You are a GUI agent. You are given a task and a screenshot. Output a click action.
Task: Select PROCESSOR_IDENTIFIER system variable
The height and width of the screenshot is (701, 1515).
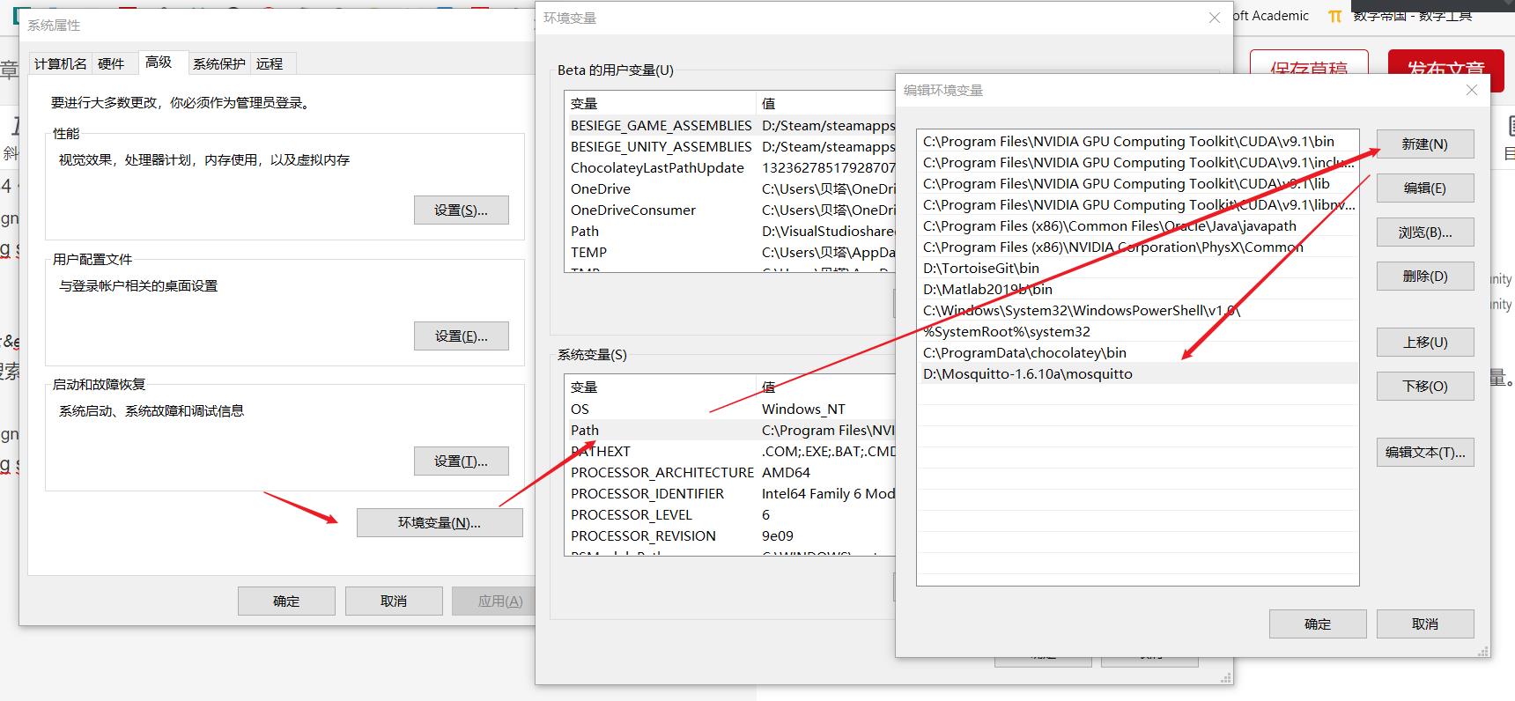point(730,494)
